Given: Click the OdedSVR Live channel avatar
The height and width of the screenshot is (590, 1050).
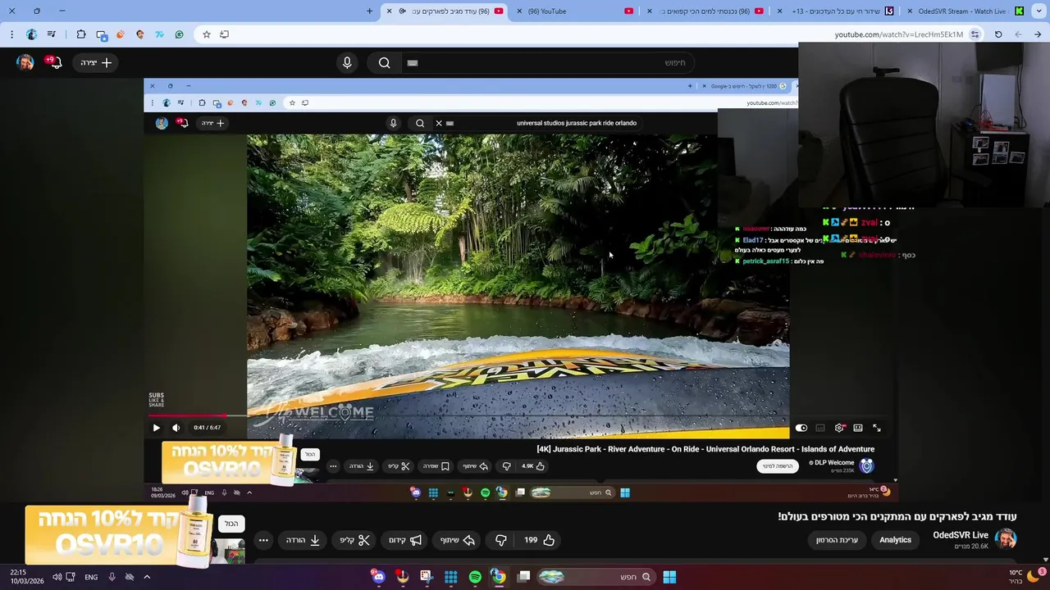Looking at the screenshot, I should tap(1006, 539).
